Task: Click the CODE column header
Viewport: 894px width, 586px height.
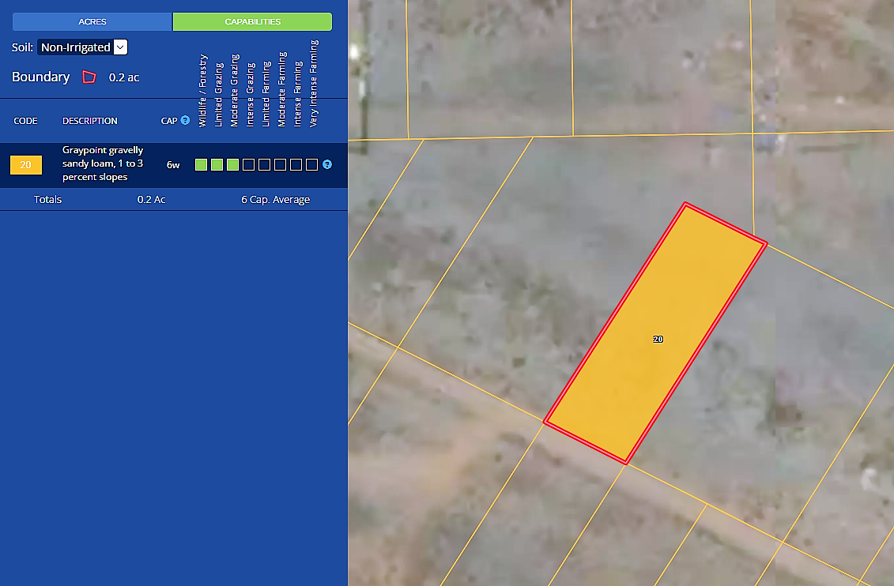Action: click(x=25, y=121)
